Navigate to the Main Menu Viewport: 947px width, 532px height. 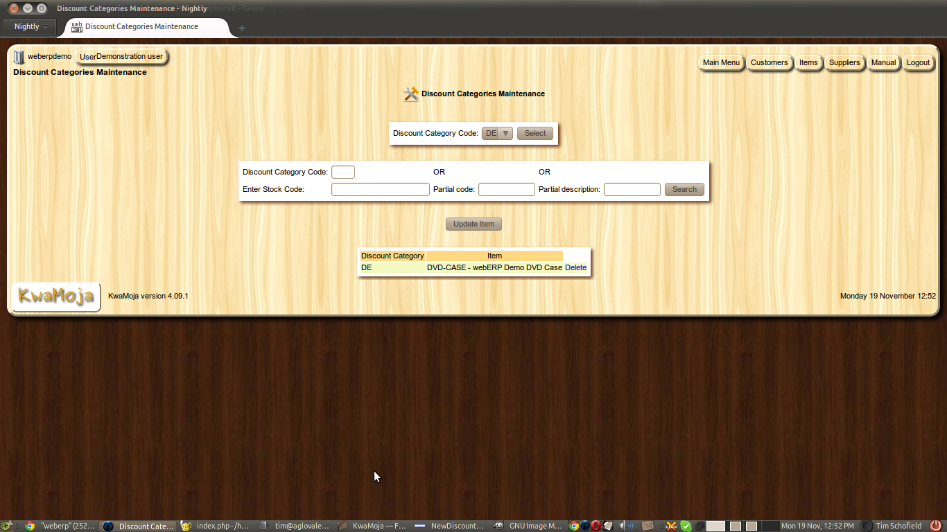[721, 62]
